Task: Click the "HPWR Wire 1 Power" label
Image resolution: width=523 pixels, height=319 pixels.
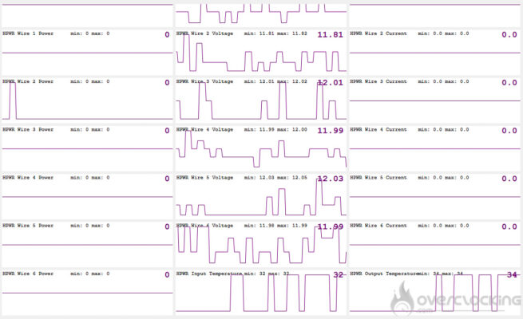Action: (x=28, y=33)
